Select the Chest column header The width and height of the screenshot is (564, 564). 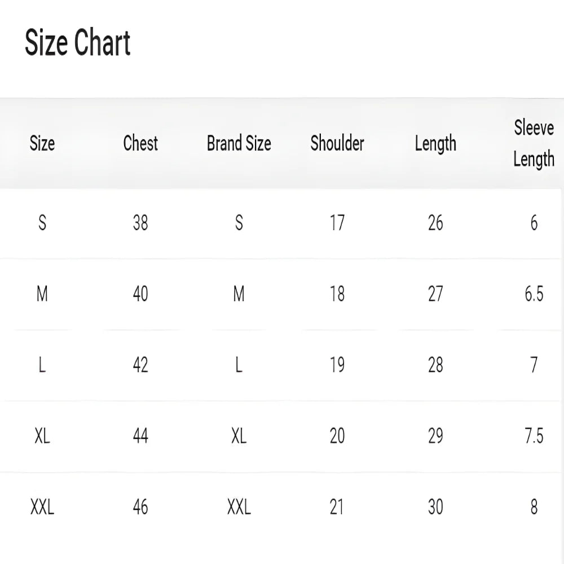[x=140, y=143]
